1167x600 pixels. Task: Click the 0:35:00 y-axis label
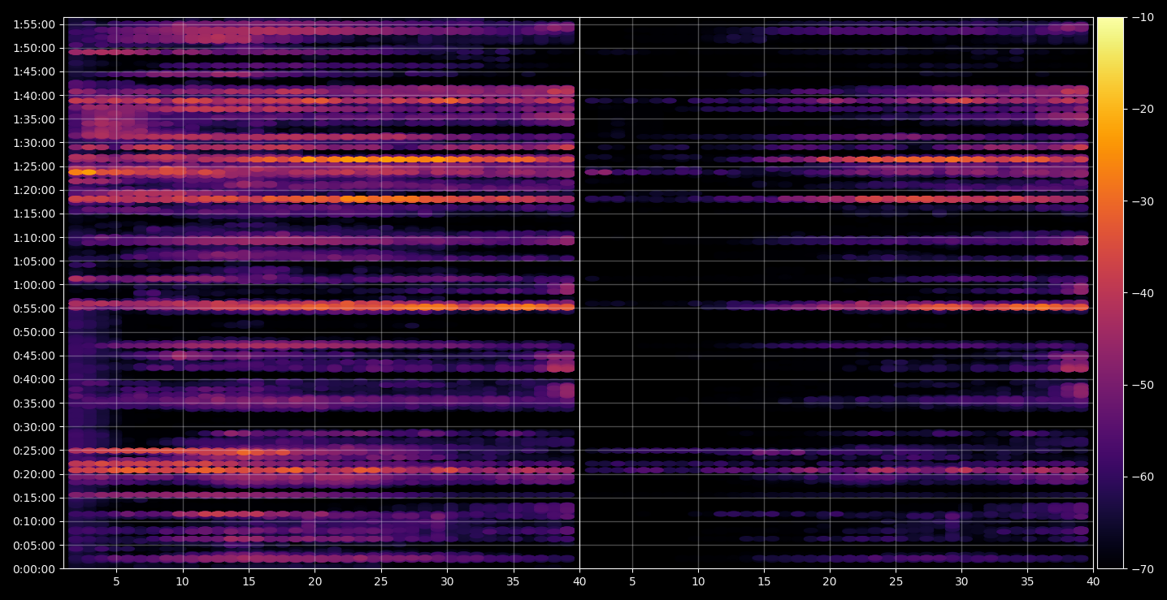point(34,403)
